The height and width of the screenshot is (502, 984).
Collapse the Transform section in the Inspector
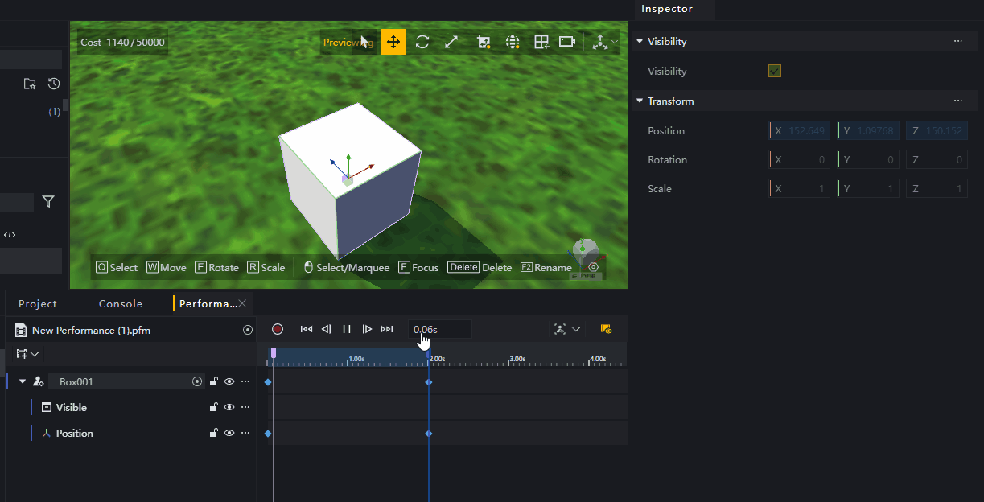pyautogui.click(x=640, y=101)
